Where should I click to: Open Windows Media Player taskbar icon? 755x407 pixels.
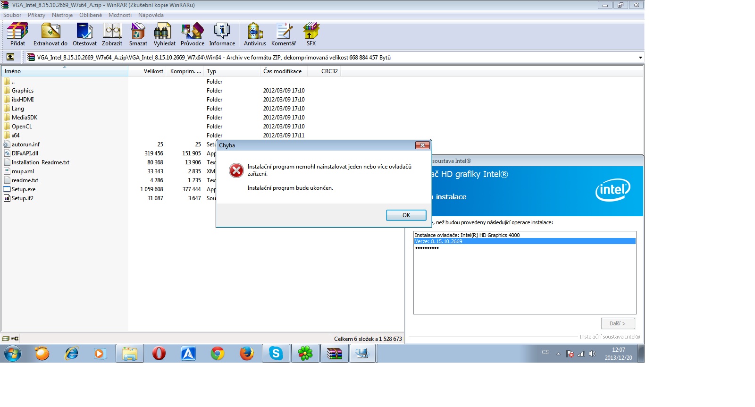(100, 353)
